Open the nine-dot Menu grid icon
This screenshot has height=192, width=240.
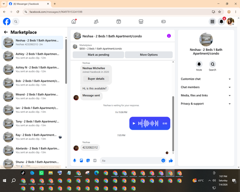(212, 22)
